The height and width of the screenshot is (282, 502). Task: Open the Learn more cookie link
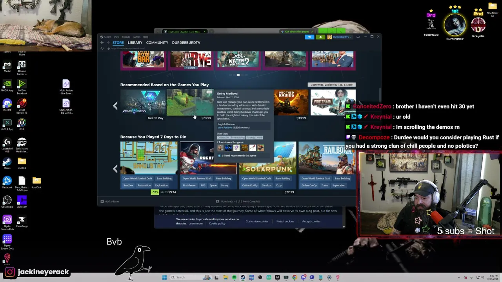click(x=195, y=224)
